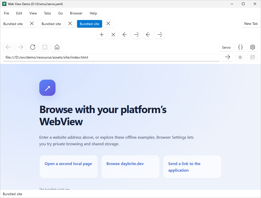261x198 pixels.
Task: Click the plus icon in the tab toolbar
Action: click(x=101, y=35)
